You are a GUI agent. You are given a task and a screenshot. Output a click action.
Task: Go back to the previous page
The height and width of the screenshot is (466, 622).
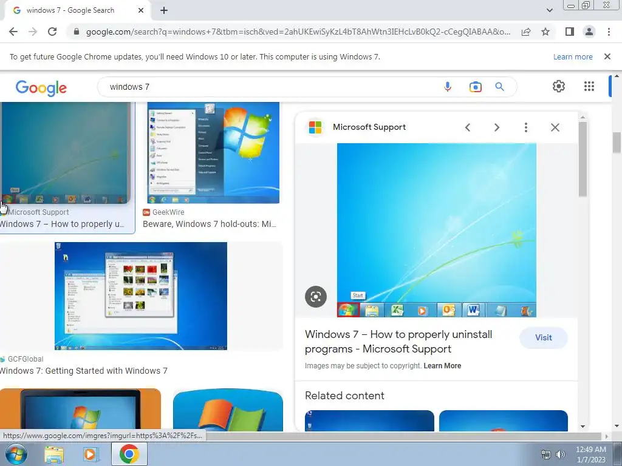[x=13, y=32]
